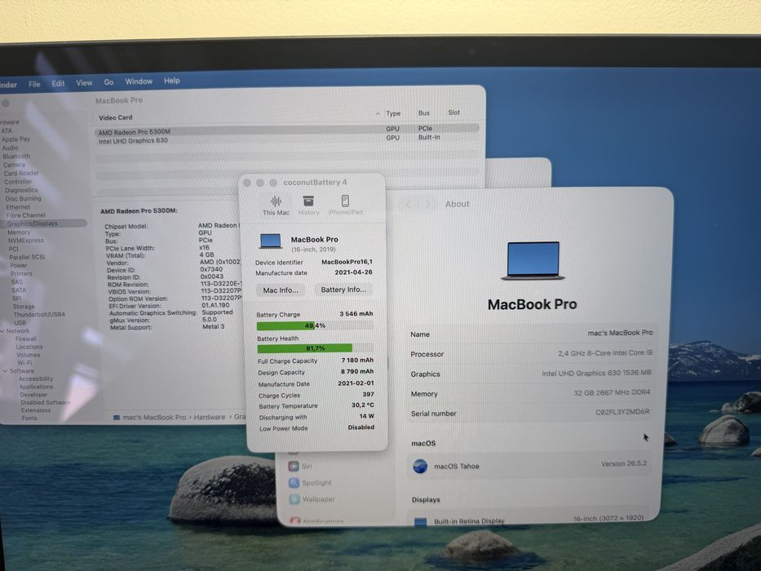Toggle sort arrow next to Type column
This screenshot has width=761, height=571.
pyautogui.click(x=378, y=113)
